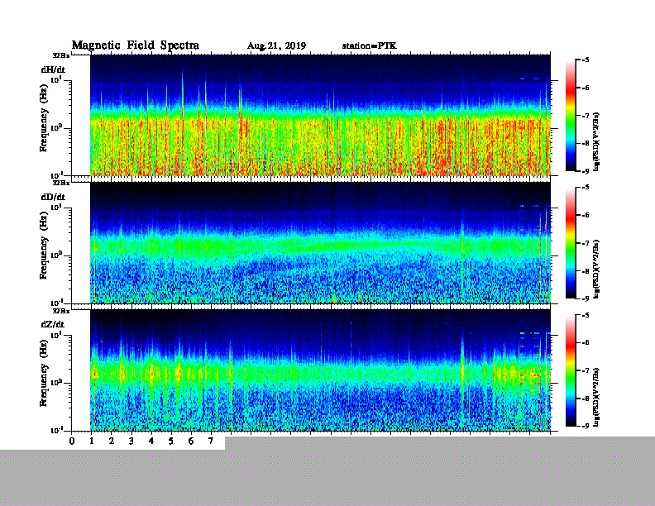The height and width of the screenshot is (506, 655).
Task: Click the "32Hz" label atop the dH/dt axis
Action: point(60,55)
